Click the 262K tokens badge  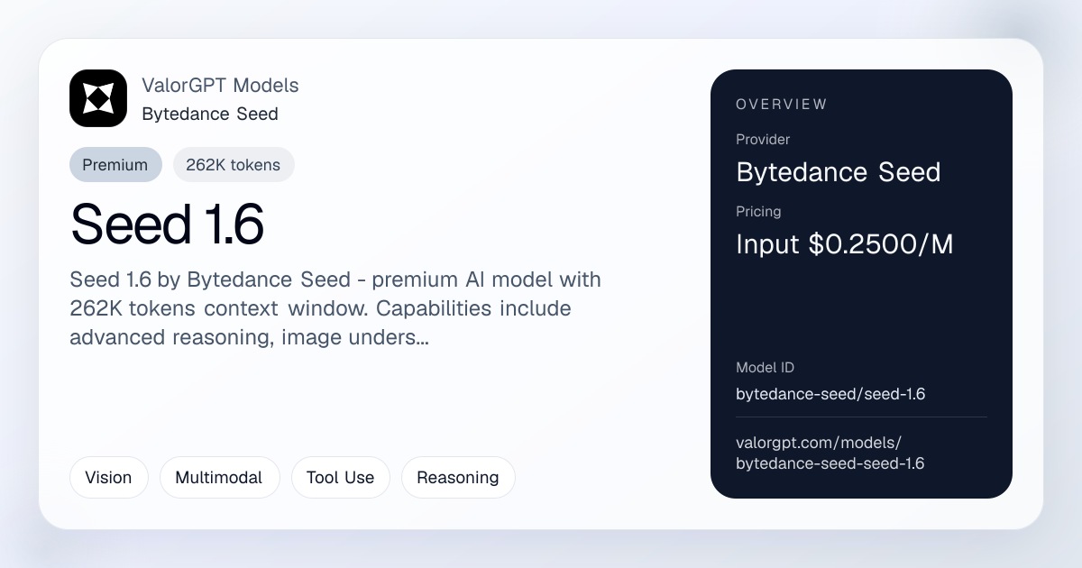[234, 165]
